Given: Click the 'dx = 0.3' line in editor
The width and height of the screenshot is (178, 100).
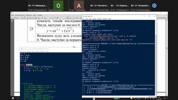Looking at the screenshot, I should pos(24,59).
